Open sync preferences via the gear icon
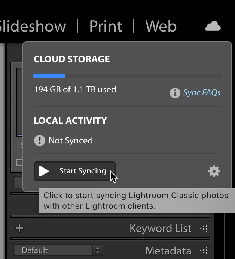Image resolution: width=235 pixels, height=259 pixels. click(x=214, y=171)
